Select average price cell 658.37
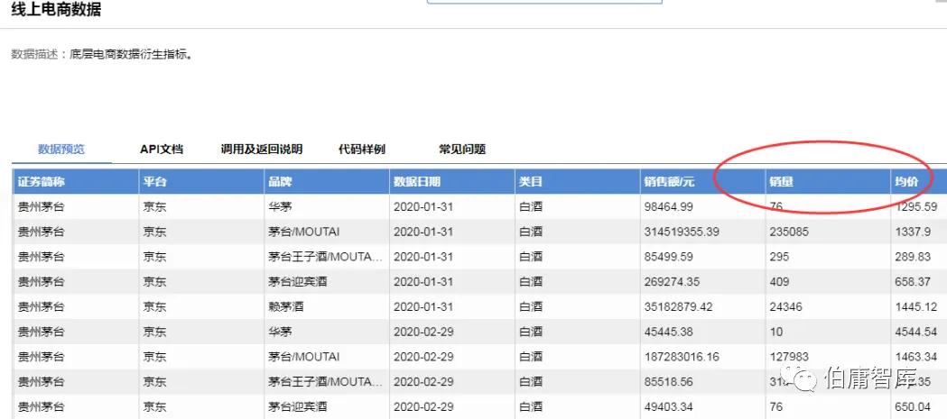 coord(913,281)
